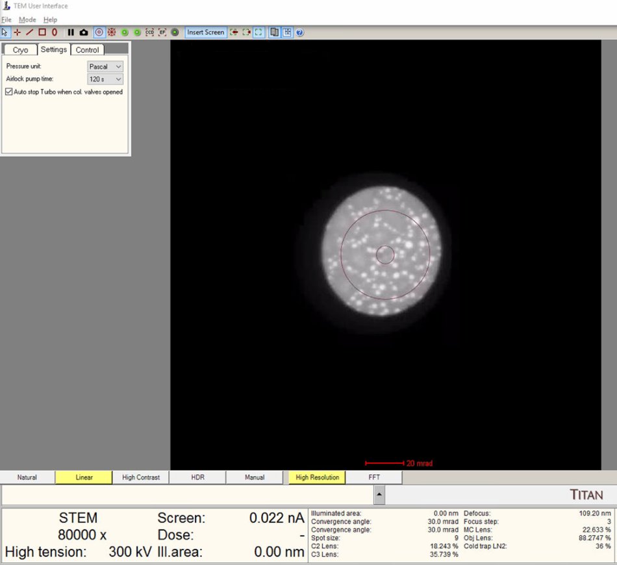Select the pointer/selection tool

pos(4,32)
